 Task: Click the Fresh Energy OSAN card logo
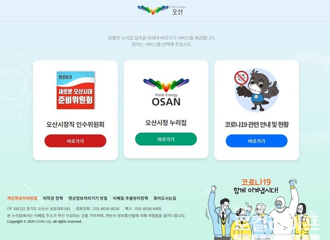pos(166,92)
